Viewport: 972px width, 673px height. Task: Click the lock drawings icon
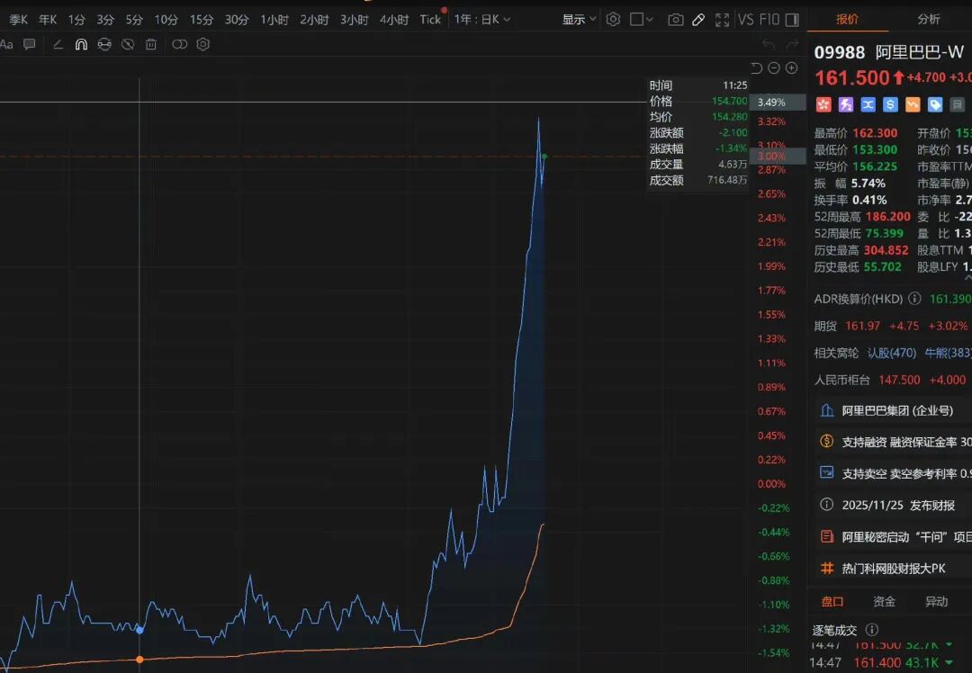tap(104, 44)
